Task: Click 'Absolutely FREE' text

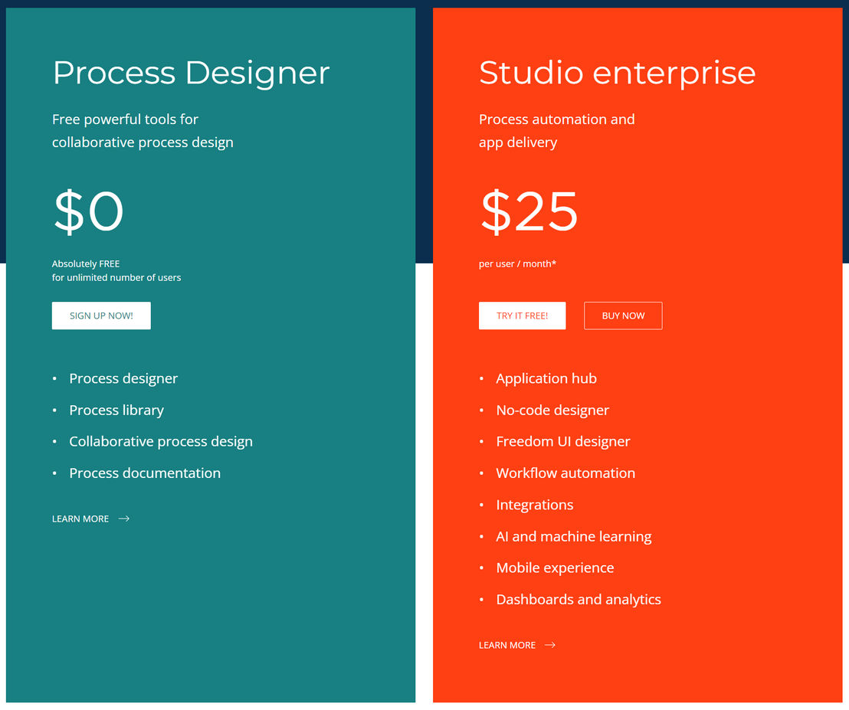Action: pos(86,264)
